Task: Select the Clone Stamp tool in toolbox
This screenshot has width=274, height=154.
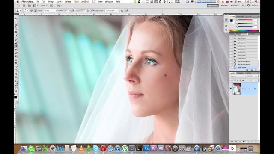Action: tap(16, 46)
